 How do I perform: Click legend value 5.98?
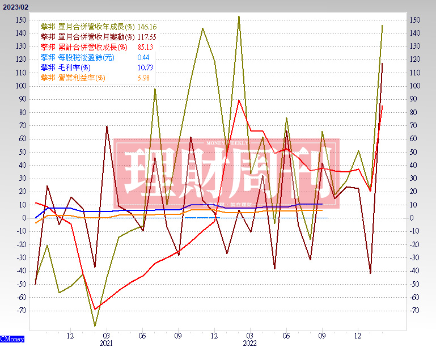click(x=143, y=78)
